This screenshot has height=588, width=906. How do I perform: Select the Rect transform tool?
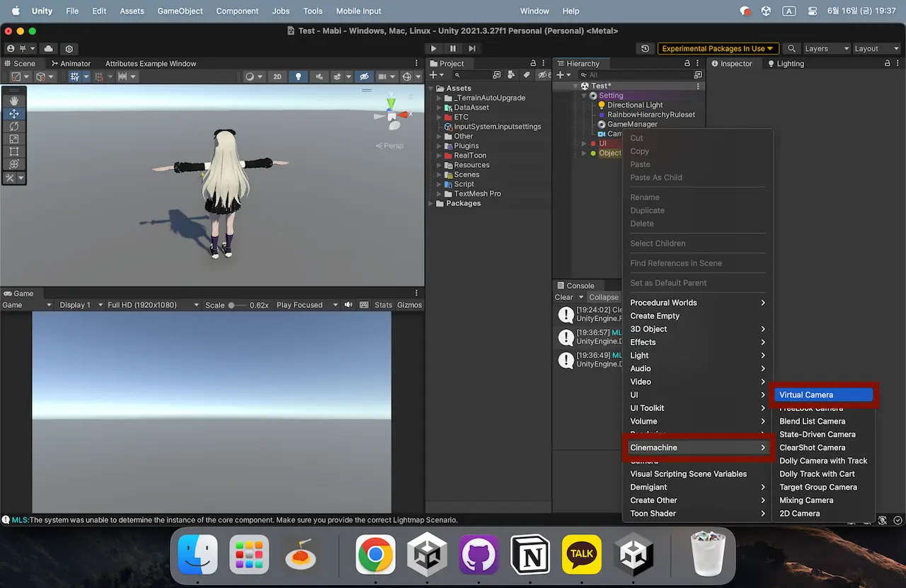[13, 151]
